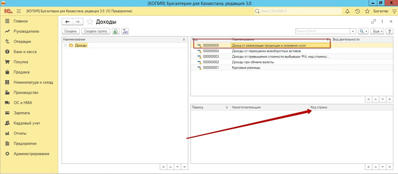Click the Поиск (Ctrl+F) list search field
Viewport: 398px width, 174px height.
coord(322,31)
